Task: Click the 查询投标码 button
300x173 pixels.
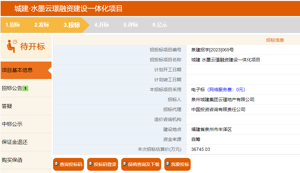Action: pos(68,164)
